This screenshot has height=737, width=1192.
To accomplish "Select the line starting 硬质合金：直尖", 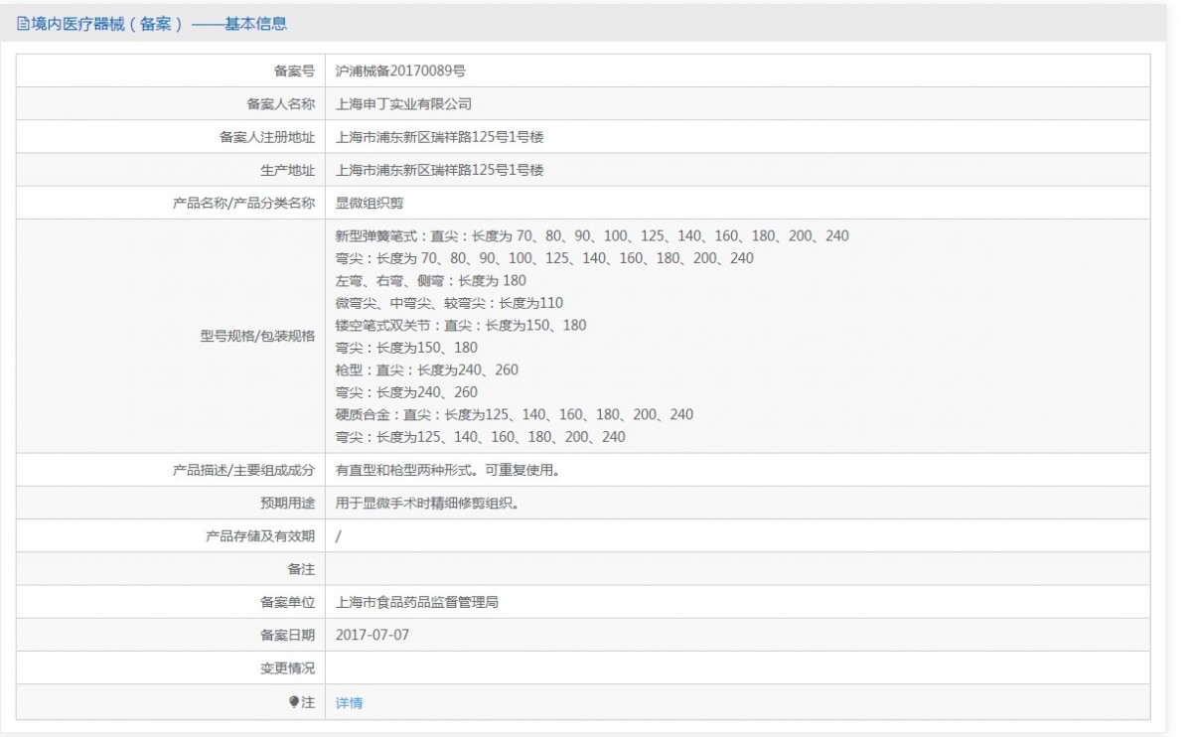I will (515, 414).
